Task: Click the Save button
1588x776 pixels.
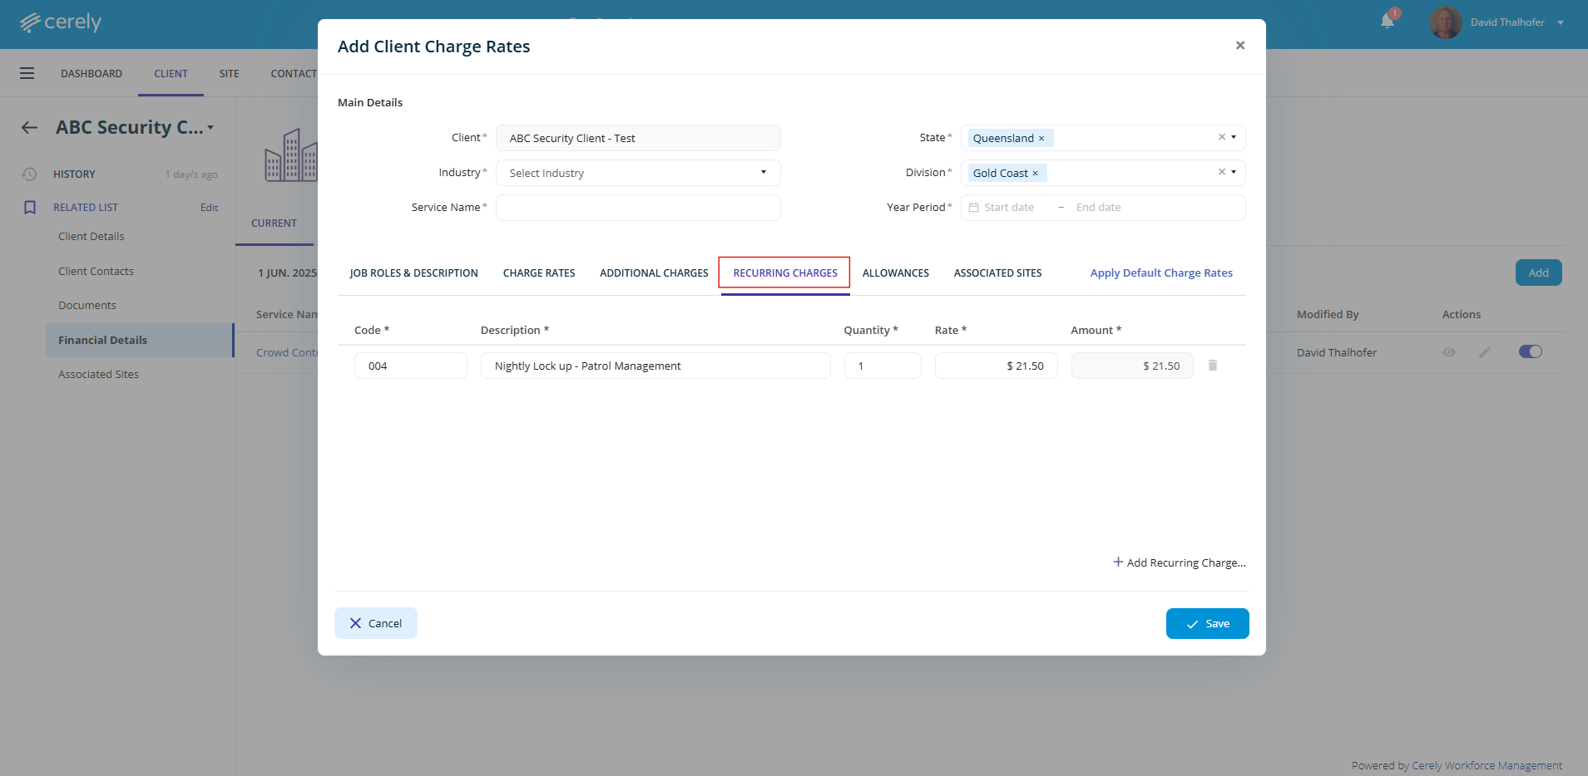Action: [x=1207, y=624]
